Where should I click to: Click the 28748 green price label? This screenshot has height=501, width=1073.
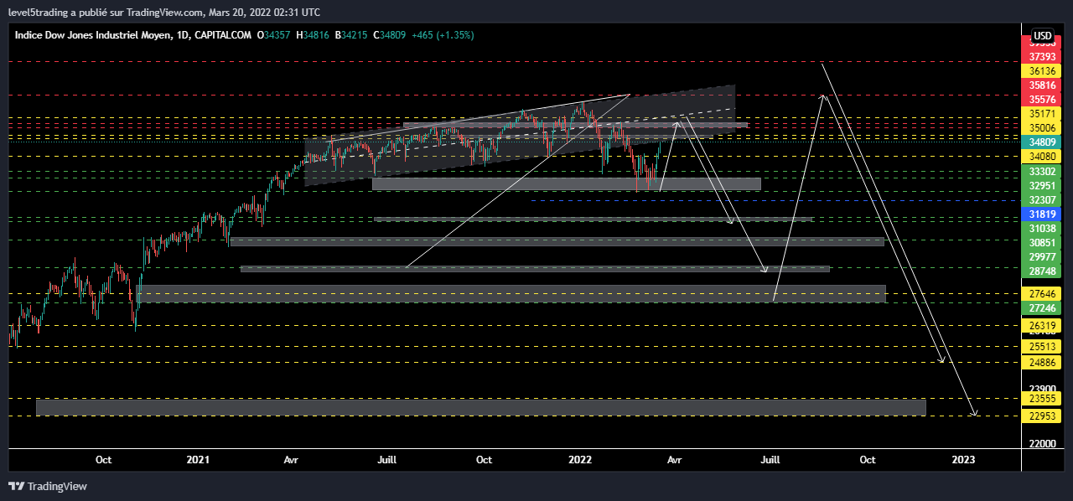coord(1043,271)
